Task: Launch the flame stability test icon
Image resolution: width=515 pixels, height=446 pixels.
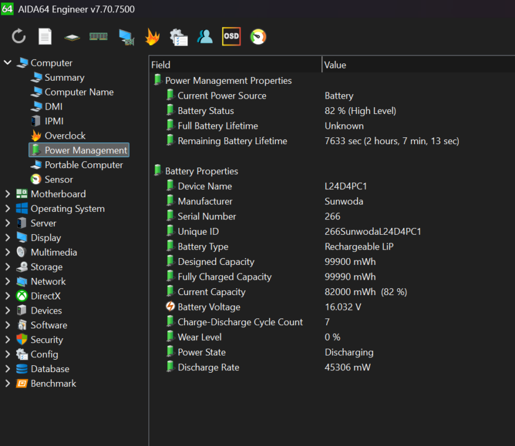Action: 152,36
